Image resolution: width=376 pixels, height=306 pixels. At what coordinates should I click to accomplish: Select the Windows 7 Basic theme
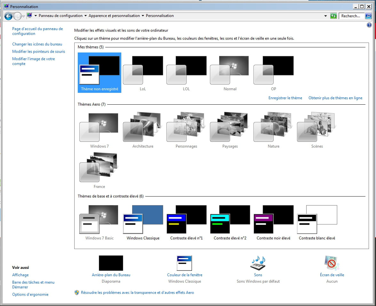100,222
